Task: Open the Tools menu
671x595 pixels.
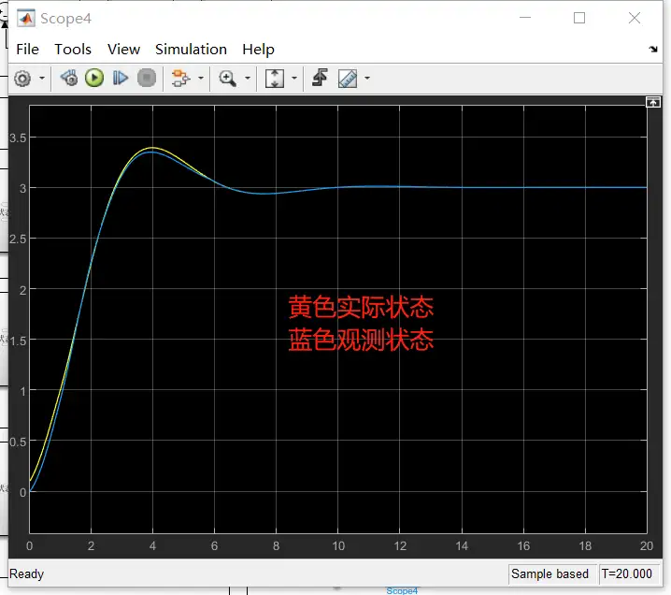Action: tap(73, 50)
